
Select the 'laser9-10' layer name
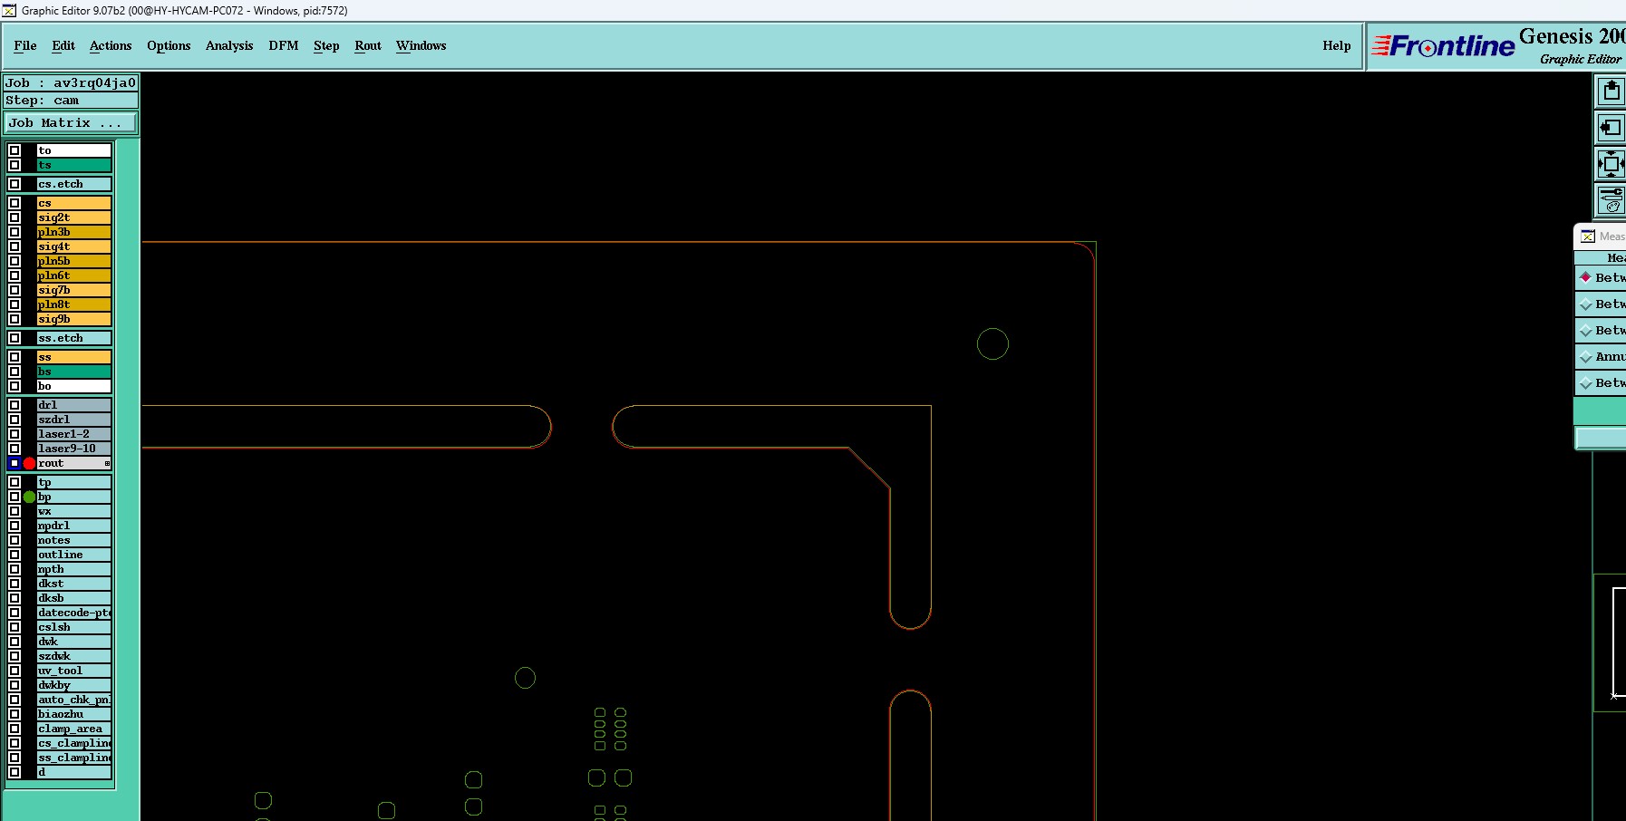tap(74, 449)
